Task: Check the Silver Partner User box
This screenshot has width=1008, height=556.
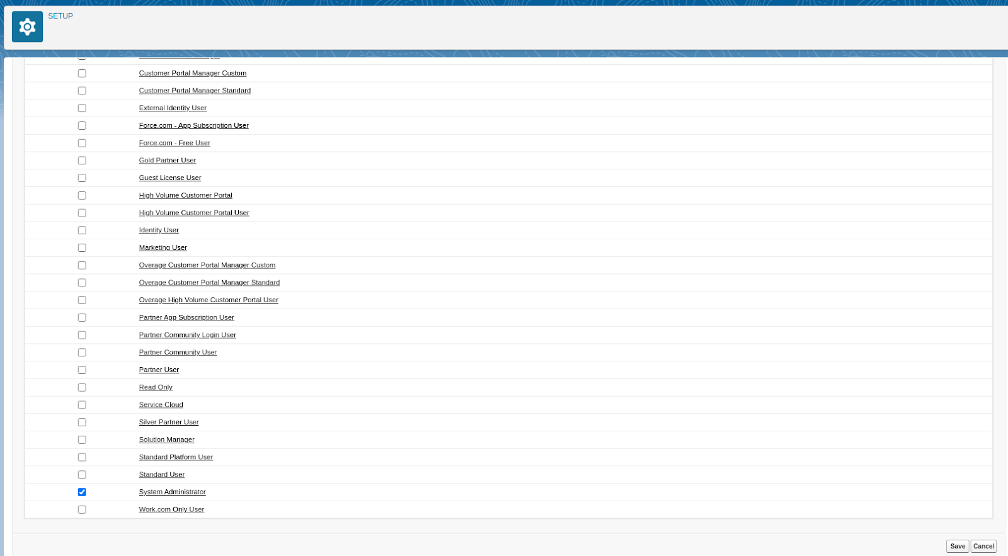Action: pyautogui.click(x=82, y=423)
